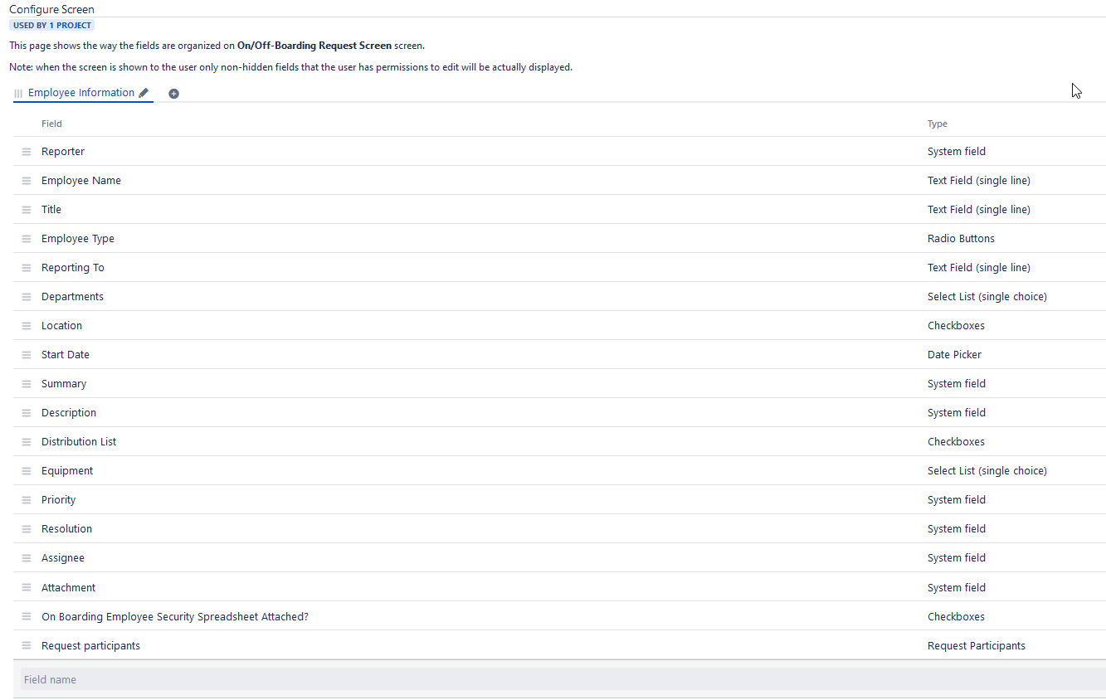Add a new tab with the plus icon
1106x700 pixels.
tap(174, 94)
